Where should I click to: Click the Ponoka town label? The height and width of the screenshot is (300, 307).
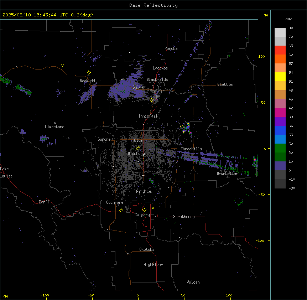(171, 48)
